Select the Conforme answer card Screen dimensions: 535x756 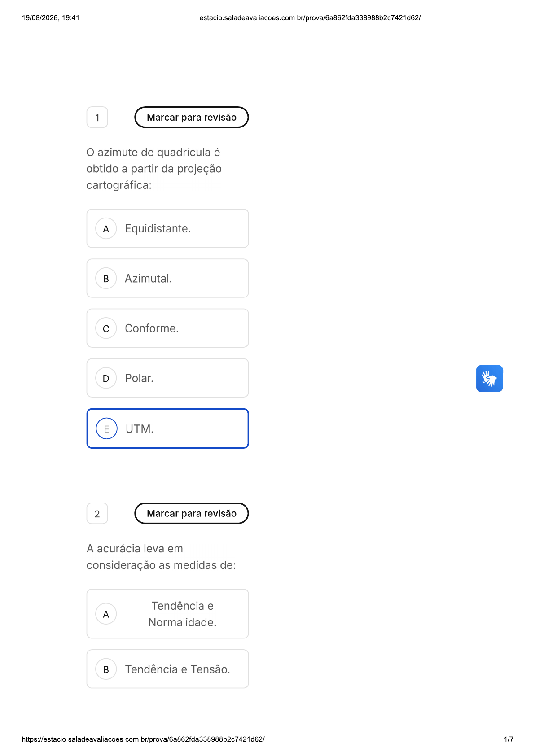pos(168,328)
